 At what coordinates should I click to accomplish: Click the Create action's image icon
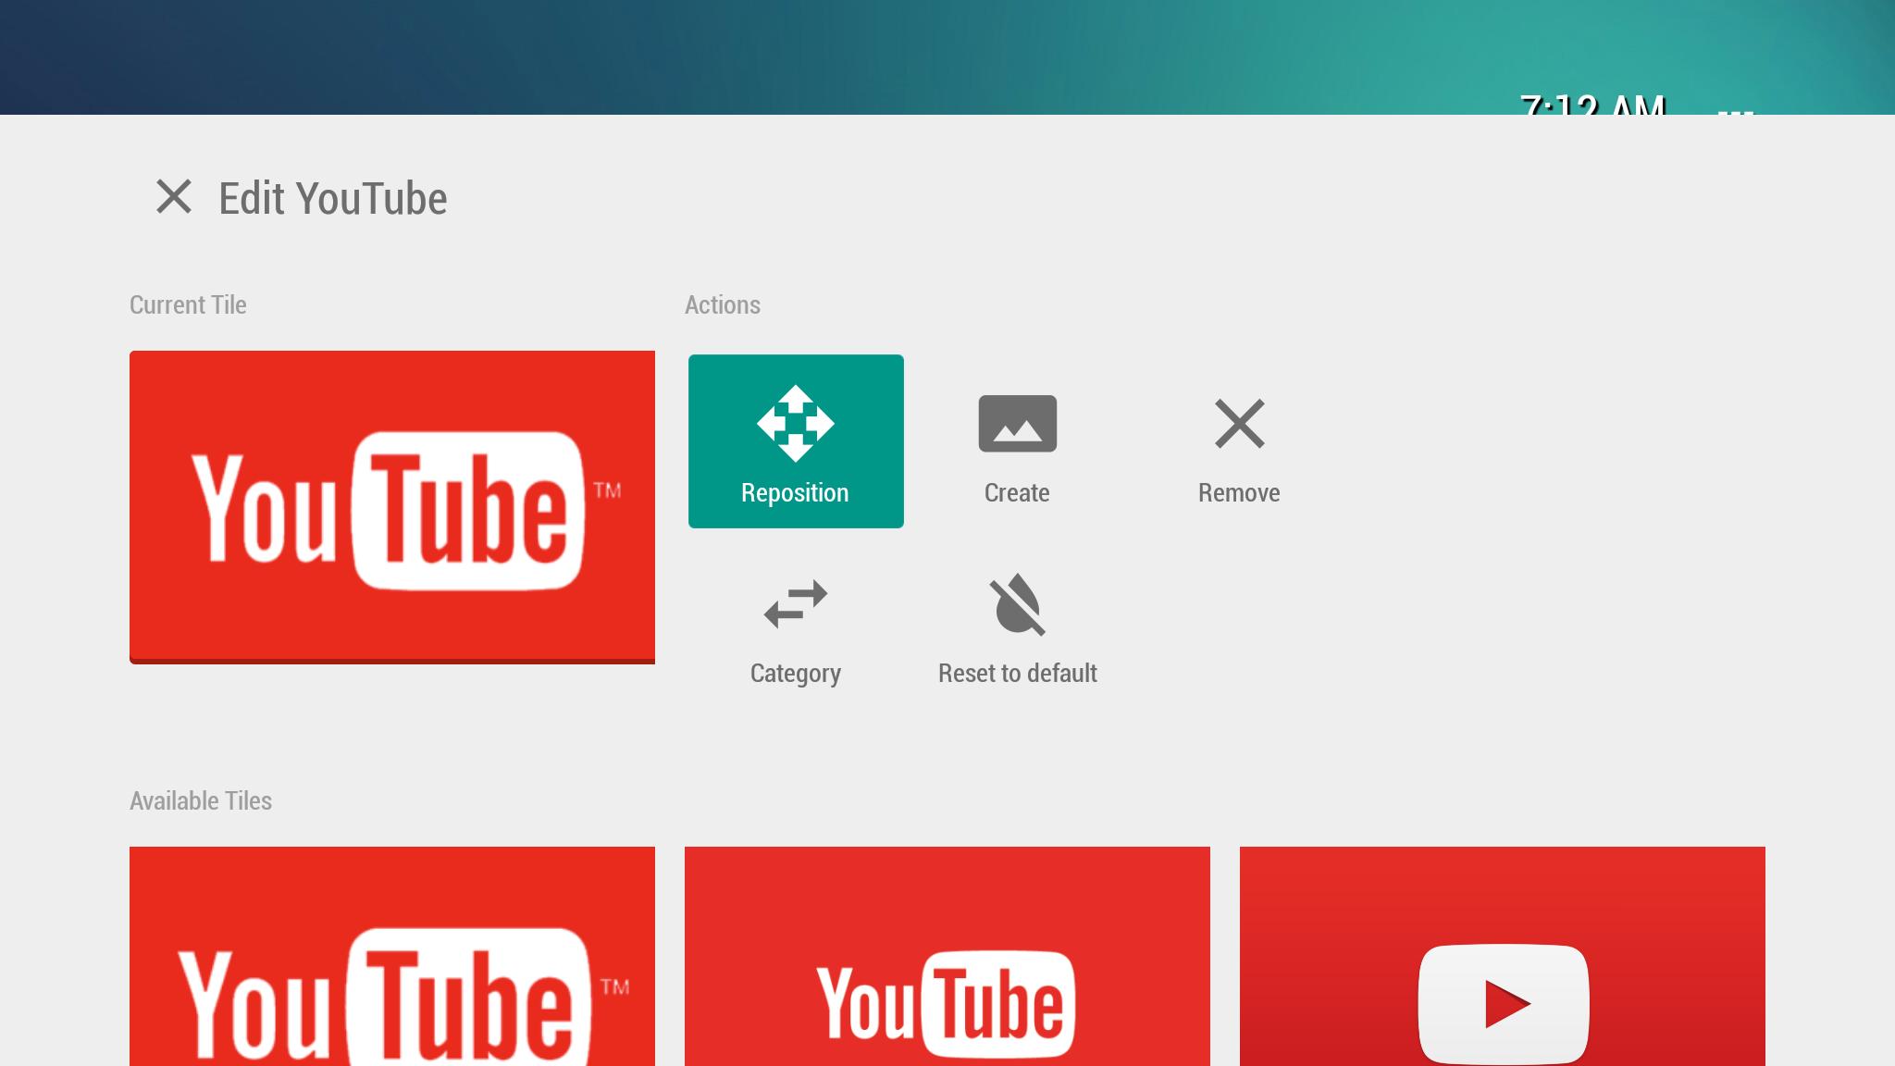coord(1017,423)
